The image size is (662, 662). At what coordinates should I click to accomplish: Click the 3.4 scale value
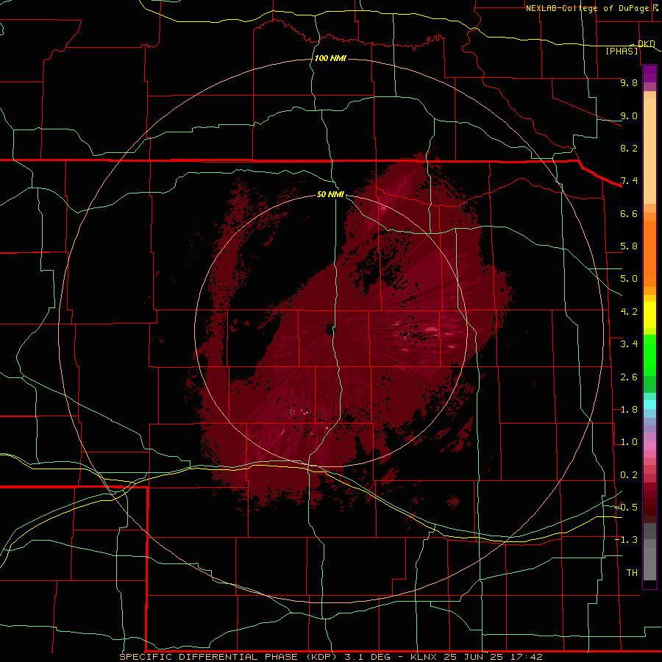click(629, 344)
